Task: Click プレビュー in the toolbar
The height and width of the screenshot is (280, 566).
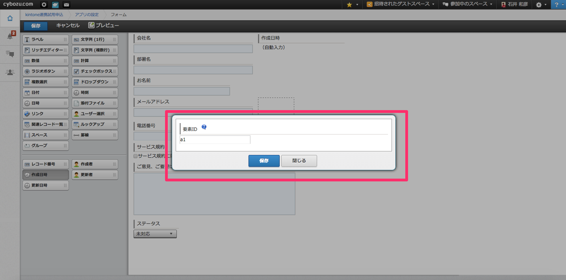Action: 104,26
